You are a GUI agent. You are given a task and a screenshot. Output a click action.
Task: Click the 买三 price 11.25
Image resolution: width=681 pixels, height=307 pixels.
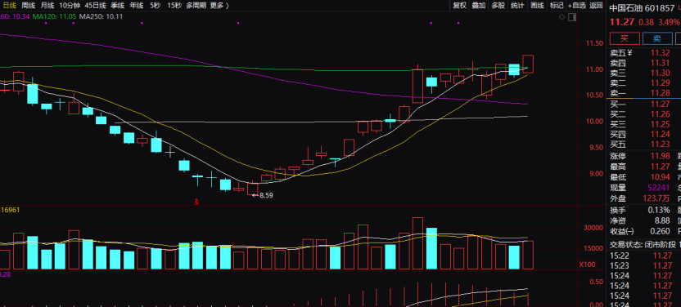[661, 124]
